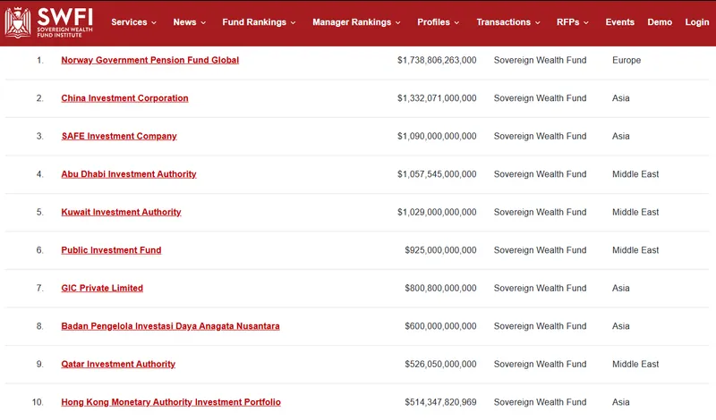716x420 pixels.
Task: Select the $1,090,000,000,000 assets value
Action: click(437, 136)
